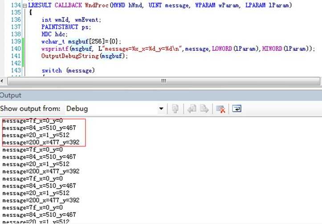The width and height of the screenshot is (322, 224).
Task: Click line number 139 in the gutter
Action: click(x=16, y=41)
